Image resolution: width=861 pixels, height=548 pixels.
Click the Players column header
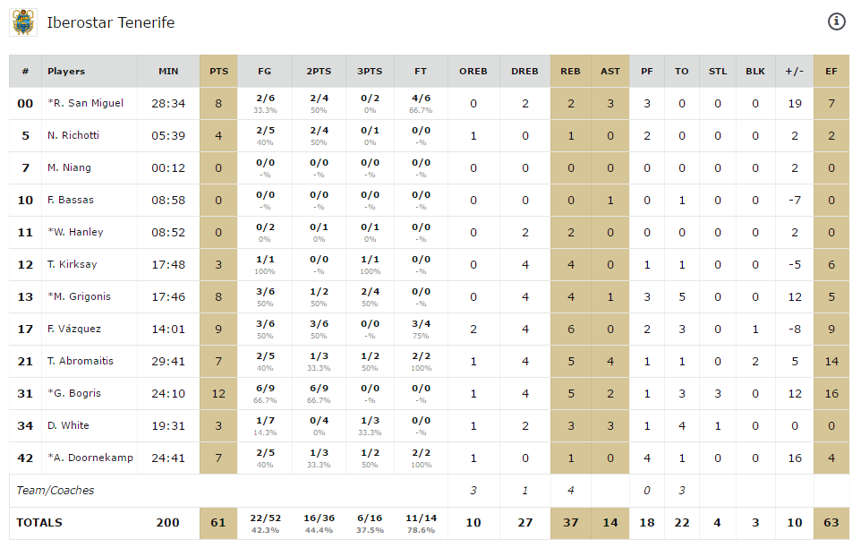click(66, 71)
